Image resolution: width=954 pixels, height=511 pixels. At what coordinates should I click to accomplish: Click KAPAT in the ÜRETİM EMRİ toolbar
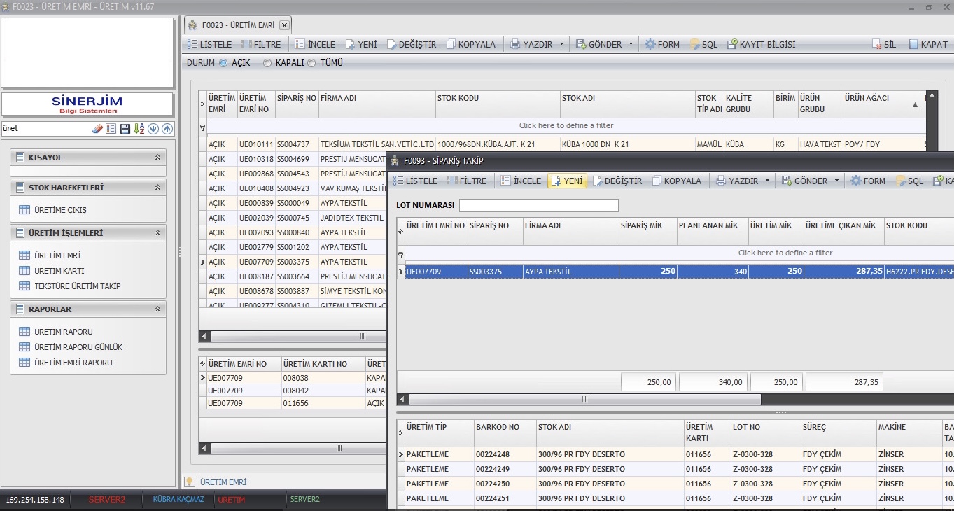[x=928, y=44]
